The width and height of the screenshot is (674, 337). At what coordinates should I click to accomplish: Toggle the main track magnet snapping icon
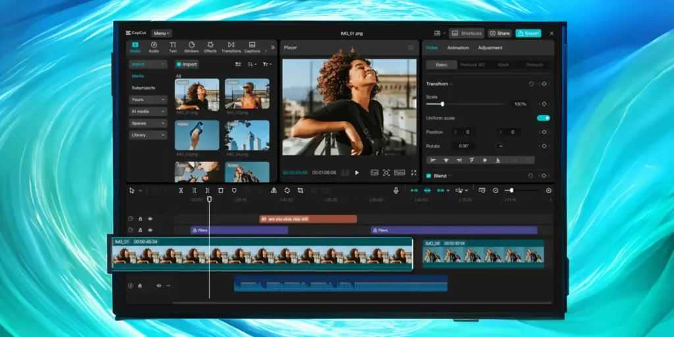point(414,190)
